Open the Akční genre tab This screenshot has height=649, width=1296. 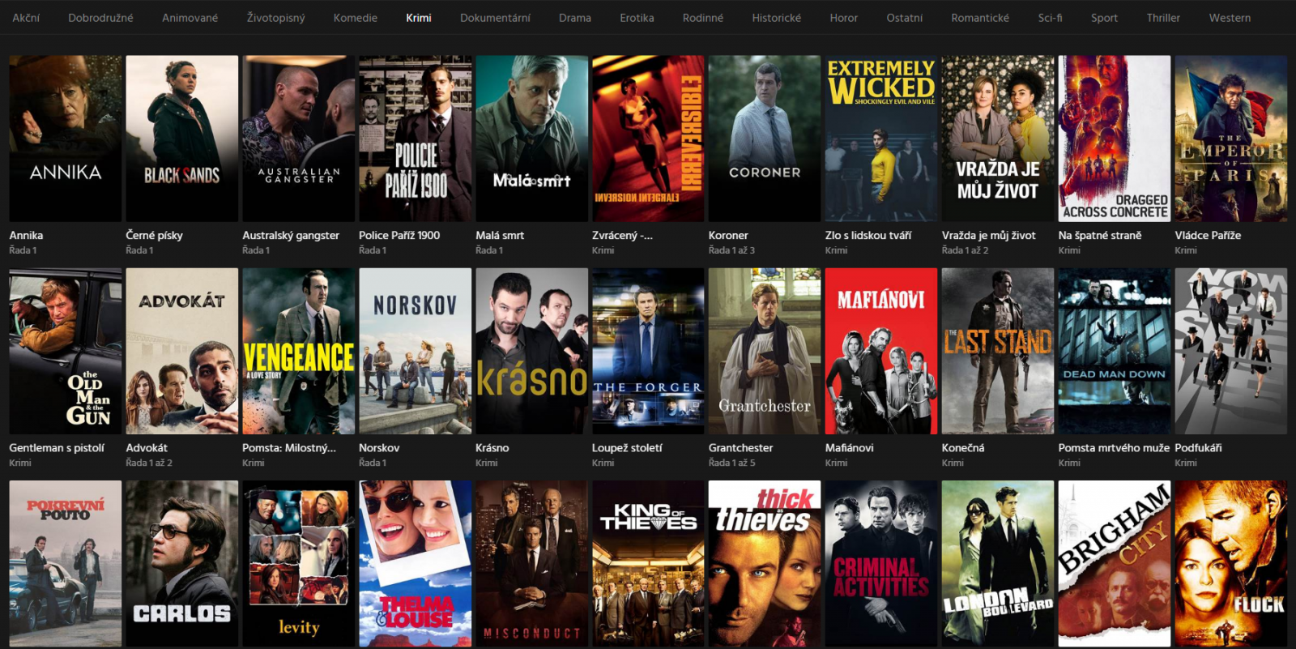point(26,18)
